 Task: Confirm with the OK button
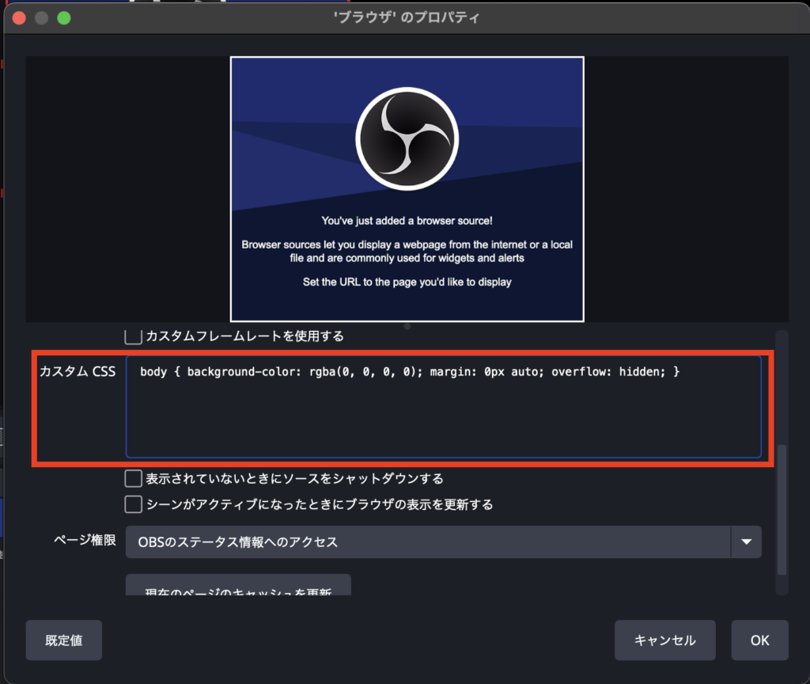point(760,640)
